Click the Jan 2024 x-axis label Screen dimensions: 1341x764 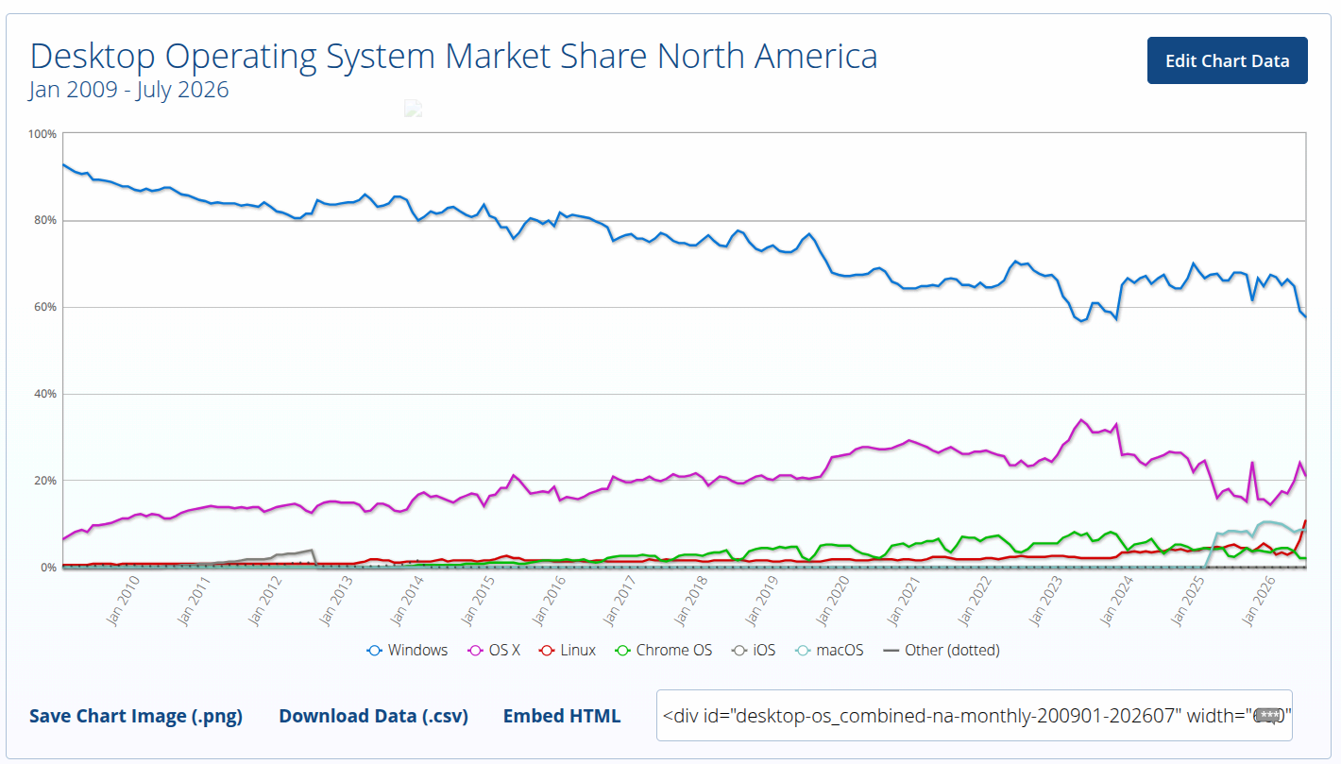1116,600
